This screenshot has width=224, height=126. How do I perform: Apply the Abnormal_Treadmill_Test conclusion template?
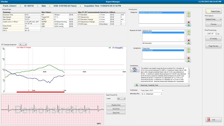point(136,85)
